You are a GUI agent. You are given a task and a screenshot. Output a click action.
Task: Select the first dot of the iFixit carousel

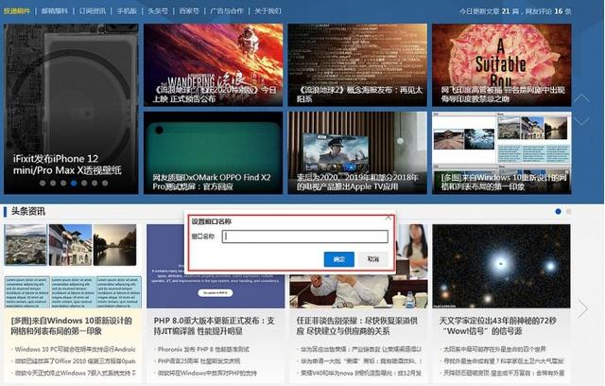[x=43, y=184]
